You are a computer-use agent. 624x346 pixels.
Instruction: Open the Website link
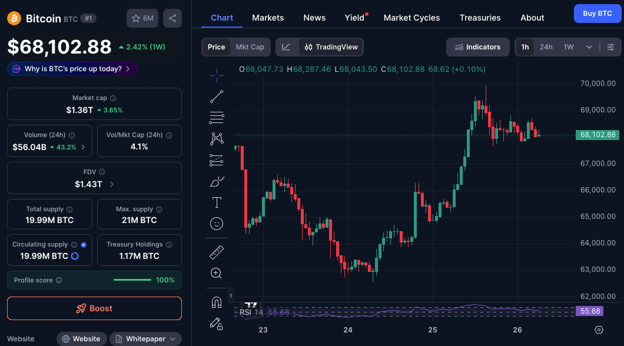(82, 339)
